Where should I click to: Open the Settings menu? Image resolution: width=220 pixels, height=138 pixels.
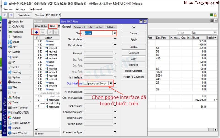20,9
